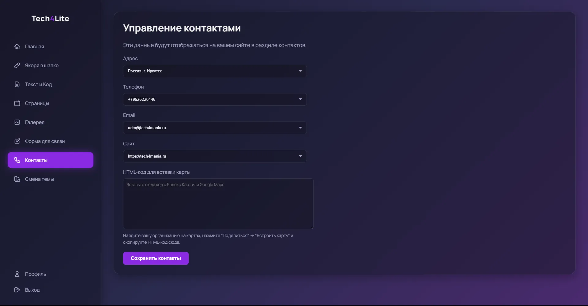Click the pencil icon for Форма для связи
This screenshot has height=306, width=588.
click(17, 141)
